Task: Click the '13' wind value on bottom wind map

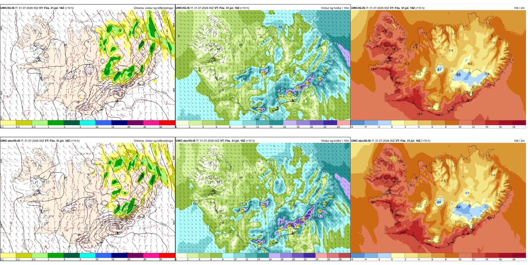Action: coord(277,183)
